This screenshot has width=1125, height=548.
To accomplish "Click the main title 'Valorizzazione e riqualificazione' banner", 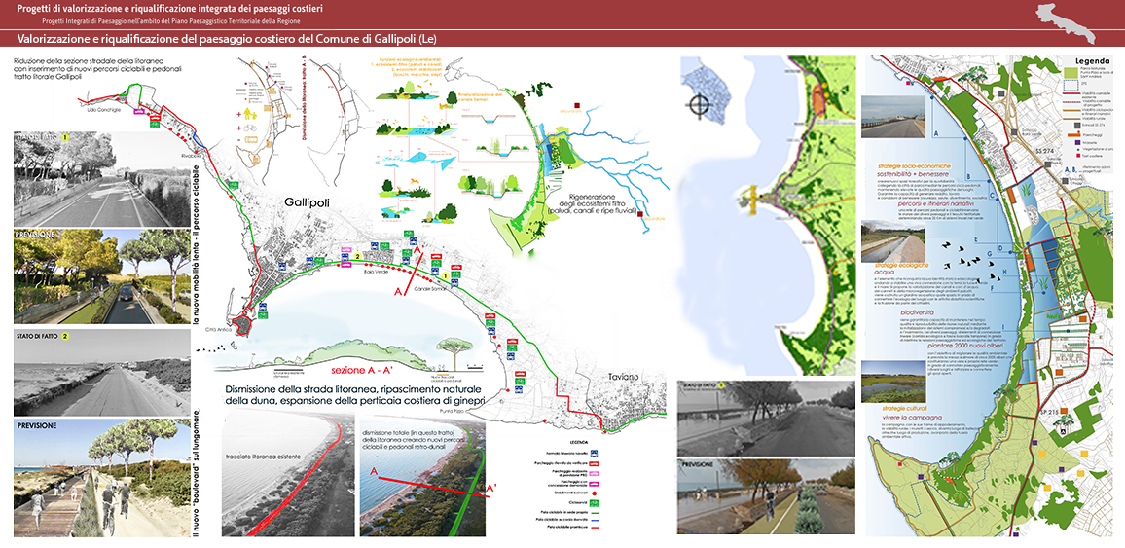I will point(234,39).
